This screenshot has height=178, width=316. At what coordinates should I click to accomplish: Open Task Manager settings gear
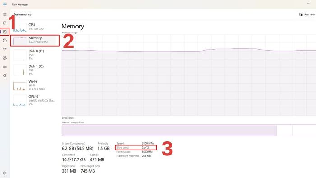click(x=5, y=173)
